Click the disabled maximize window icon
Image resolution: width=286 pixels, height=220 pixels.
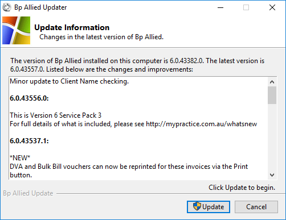pos(246,7)
